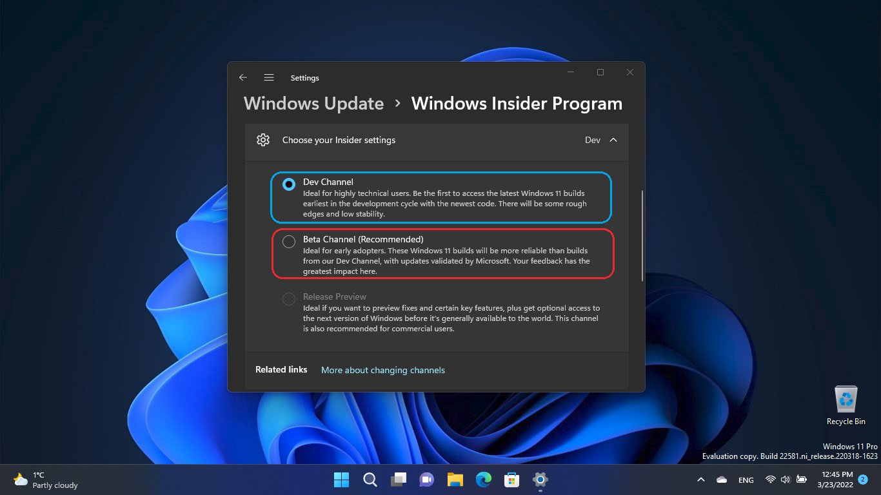Click the Beta Channel (Recommended) heading text

pyautogui.click(x=363, y=240)
